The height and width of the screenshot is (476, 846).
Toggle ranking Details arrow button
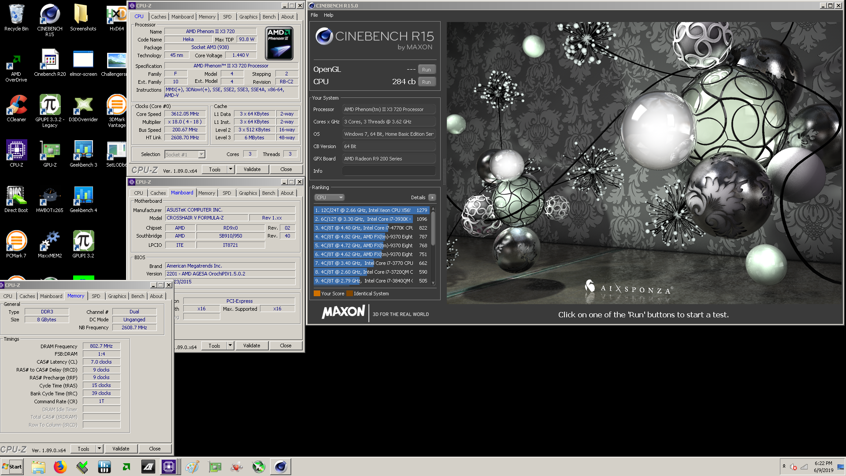432,197
